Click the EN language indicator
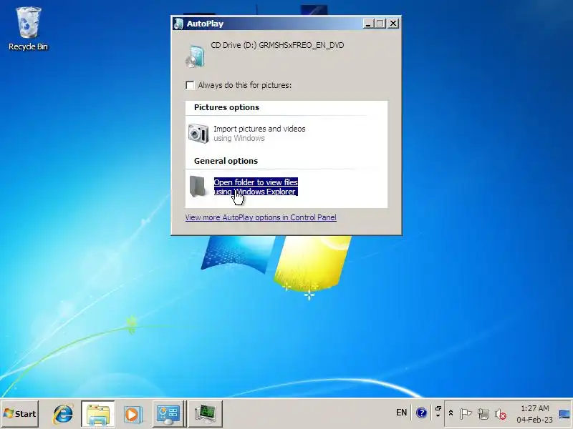The width and height of the screenshot is (573, 429). point(401,413)
